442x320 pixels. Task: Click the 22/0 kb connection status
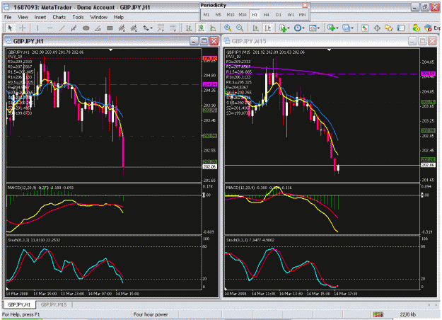[x=407, y=314]
